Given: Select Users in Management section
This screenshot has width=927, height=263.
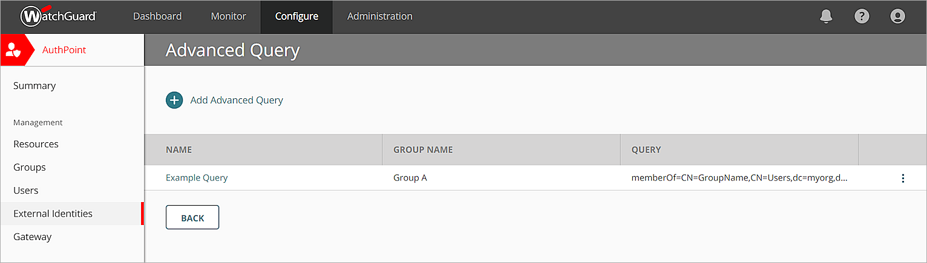Looking at the screenshot, I should point(26,191).
